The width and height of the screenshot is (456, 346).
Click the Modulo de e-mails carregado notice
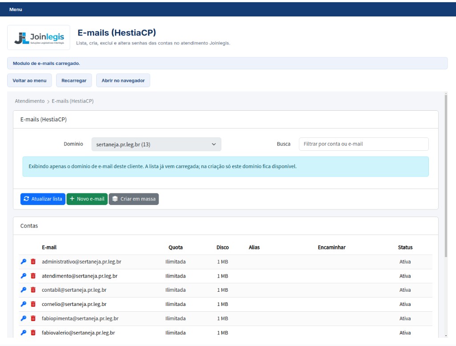tap(227, 63)
